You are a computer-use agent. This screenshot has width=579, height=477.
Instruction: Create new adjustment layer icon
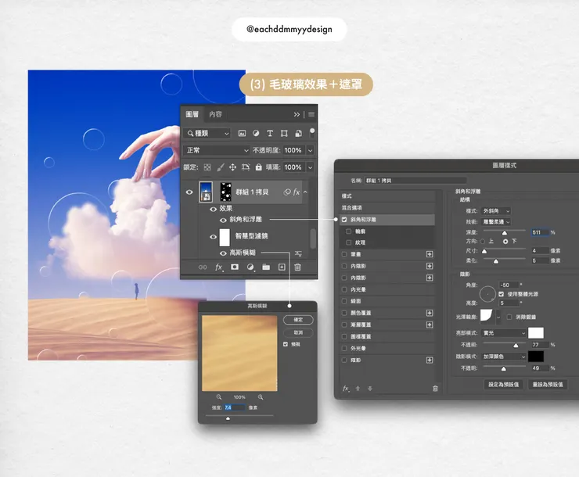coord(250,267)
